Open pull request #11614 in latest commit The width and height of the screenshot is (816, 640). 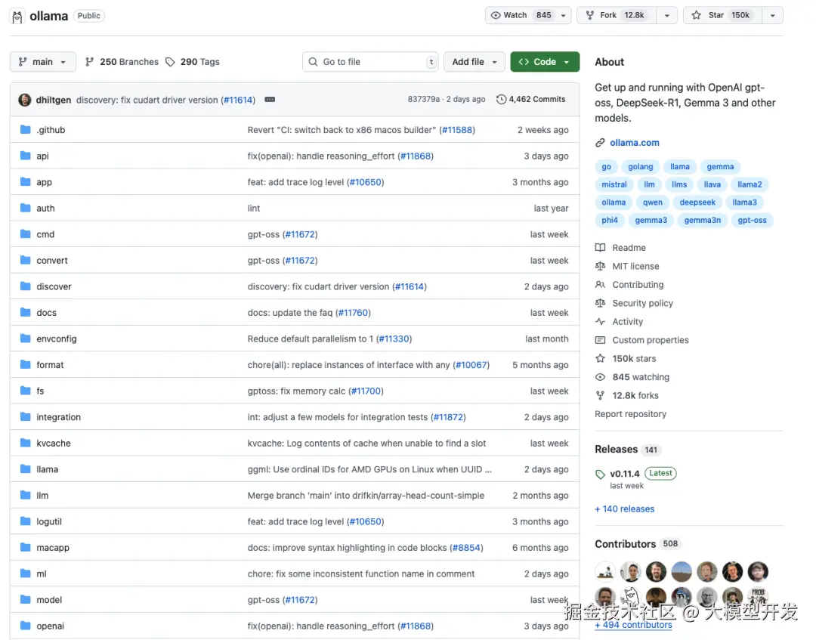[238, 100]
